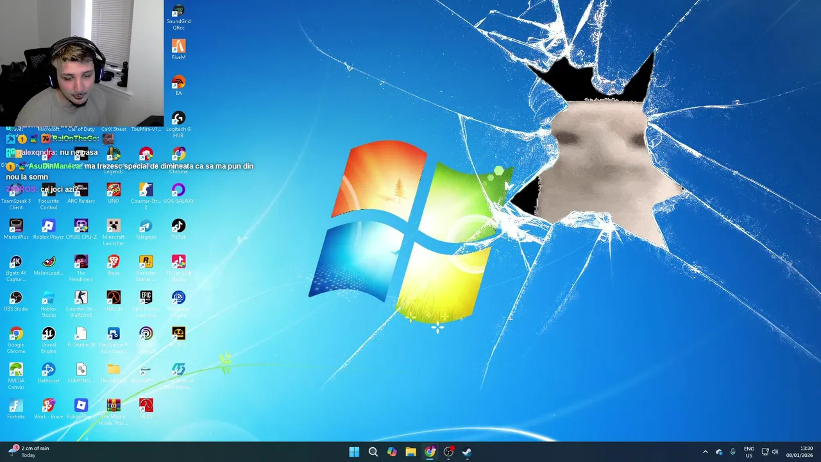821x462 pixels.
Task: Expand the hidden system tray icons
Action: tap(705, 452)
